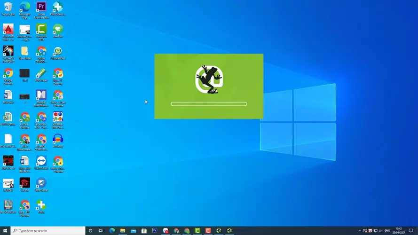The image size is (418, 235).
Task: Open the Softether VPN Client desktop shortcut
Action: (58, 120)
